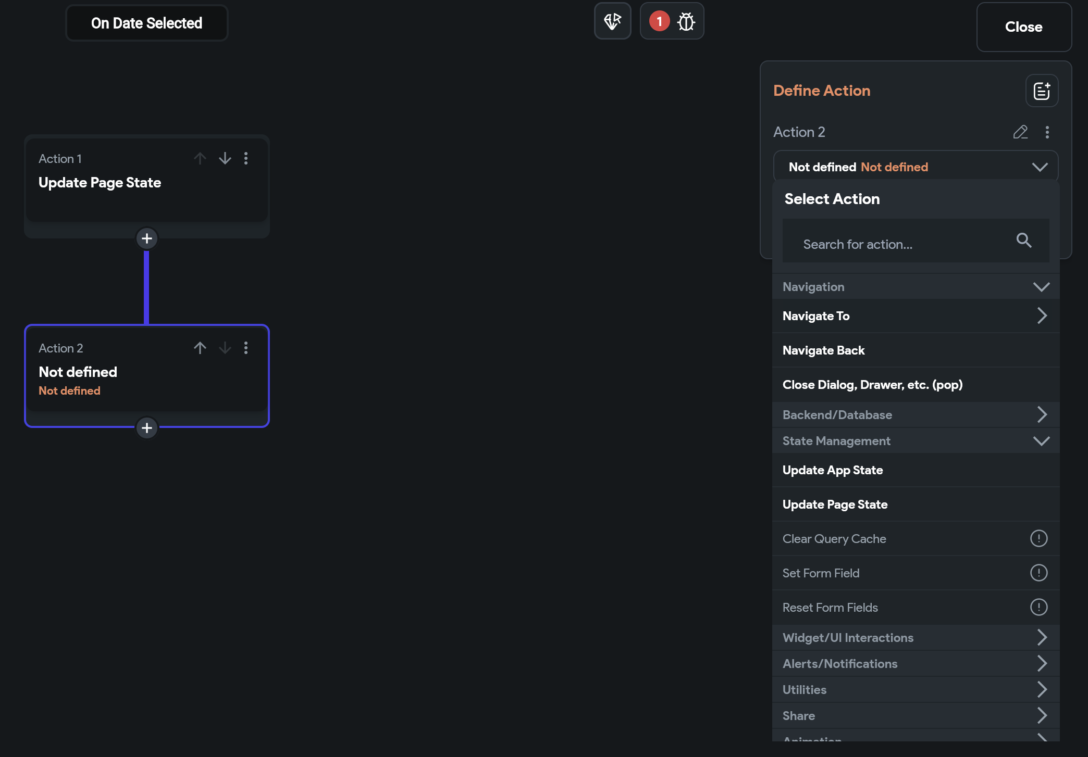Viewport: 1088px width, 757px height.
Task: Click the debug bug icon in top bar
Action: click(686, 21)
